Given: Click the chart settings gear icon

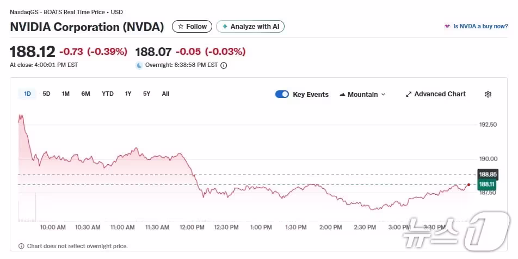Looking at the screenshot, I should (488, 94).
